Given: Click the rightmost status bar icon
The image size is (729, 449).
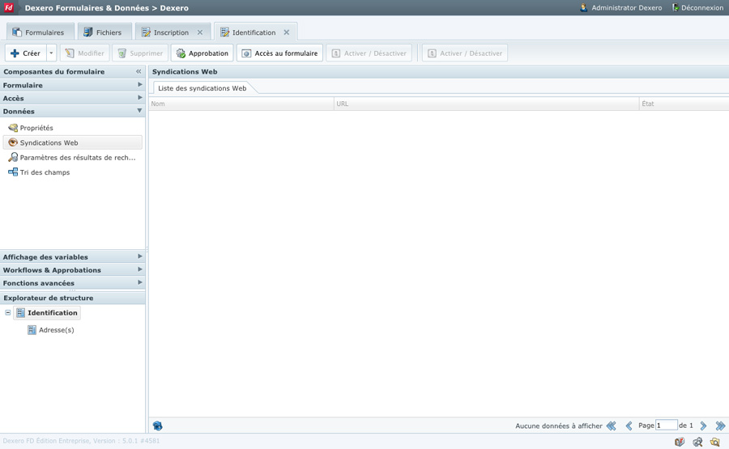Looking at the screenshot, I should [x=715, y=442].
